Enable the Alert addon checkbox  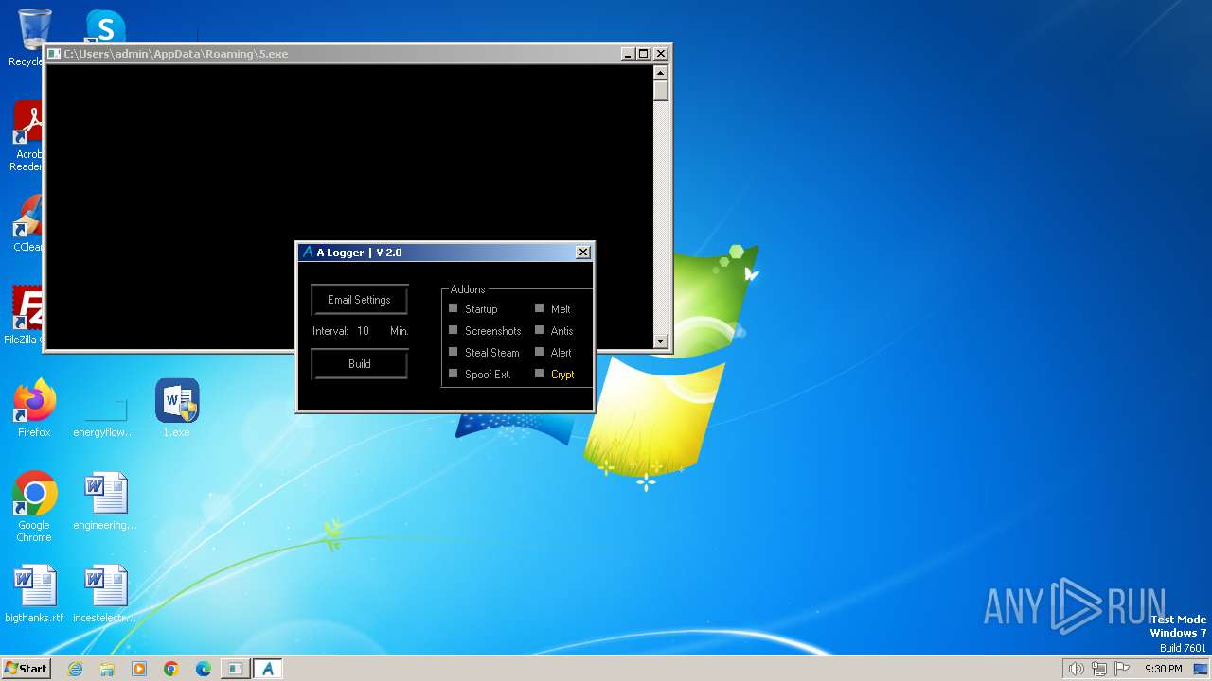coord(540,352)
